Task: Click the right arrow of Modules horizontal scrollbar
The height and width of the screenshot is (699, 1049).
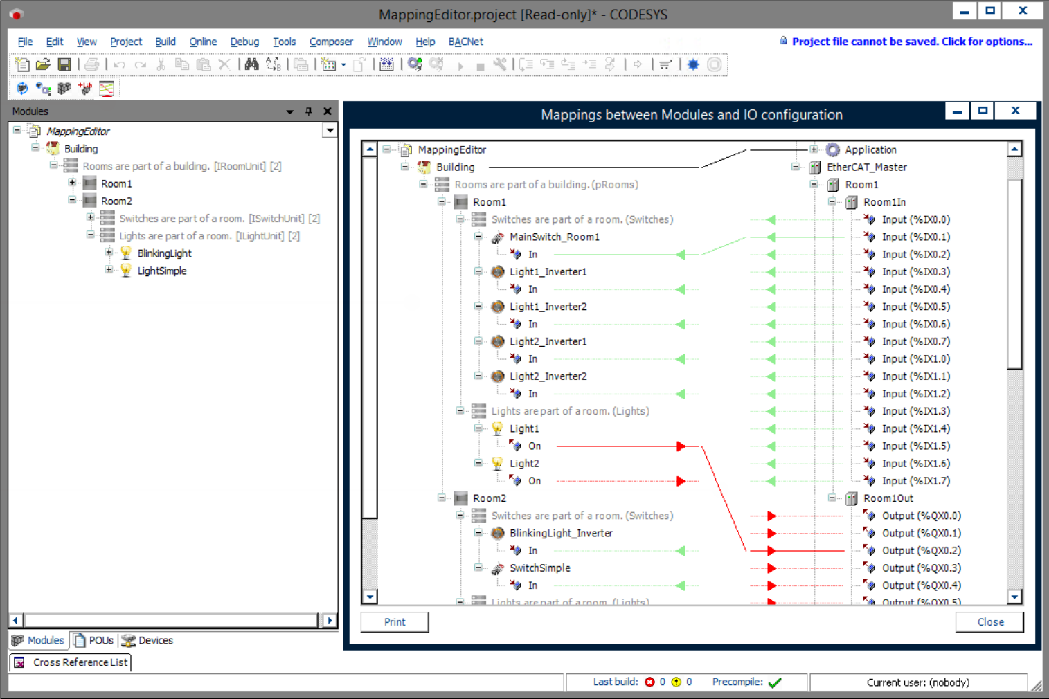Action: point(330,620)
